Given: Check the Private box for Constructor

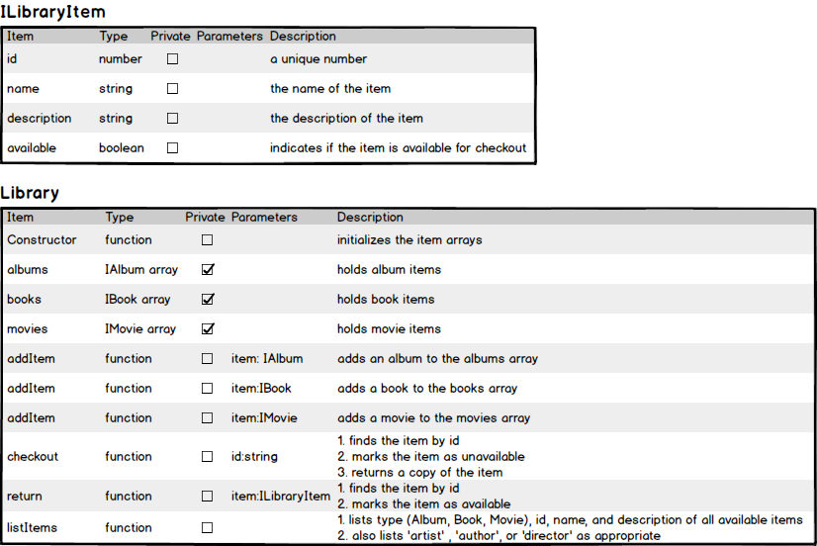Looking at the screenshot, I should 208,239.
